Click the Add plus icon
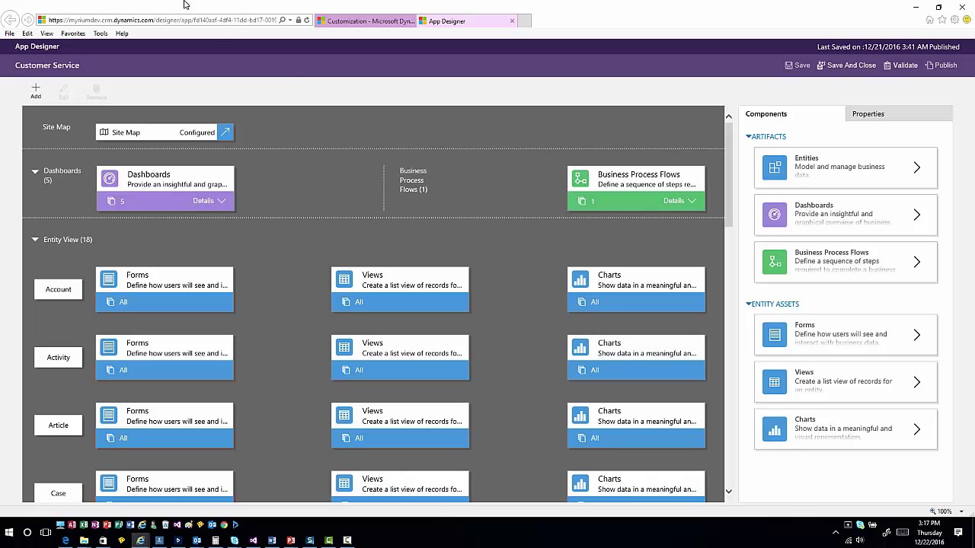This screenshot has height=548, width=975. 36,88
